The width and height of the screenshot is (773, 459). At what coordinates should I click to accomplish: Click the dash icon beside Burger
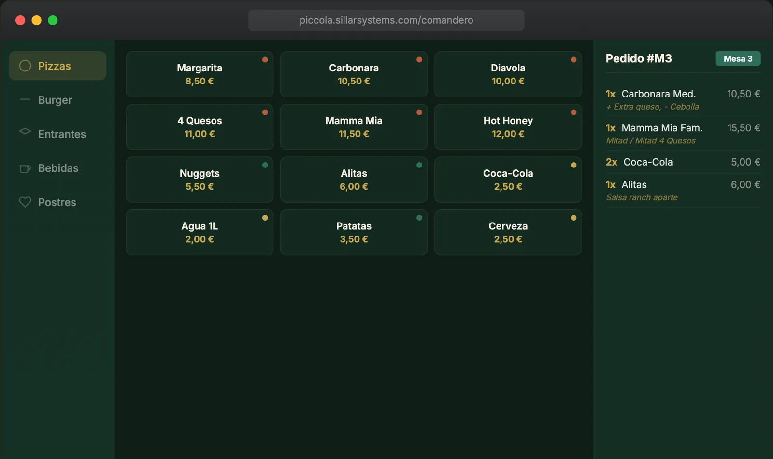25,100
